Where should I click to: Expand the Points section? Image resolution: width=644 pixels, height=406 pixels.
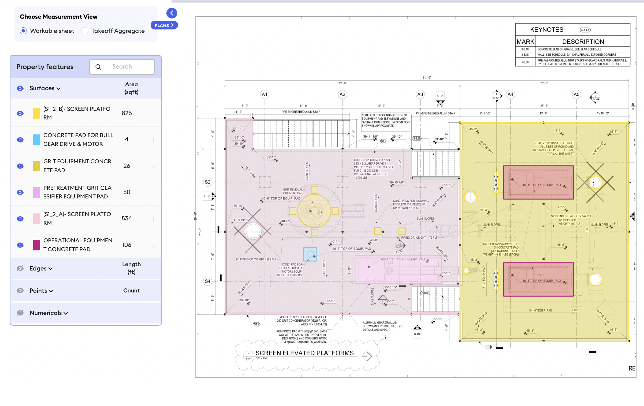coord(51,291)
